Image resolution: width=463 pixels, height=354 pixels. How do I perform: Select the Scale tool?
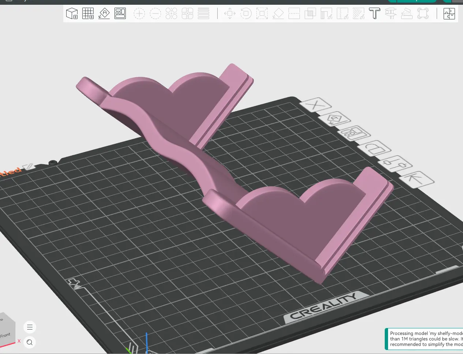[x=262, y=14]
